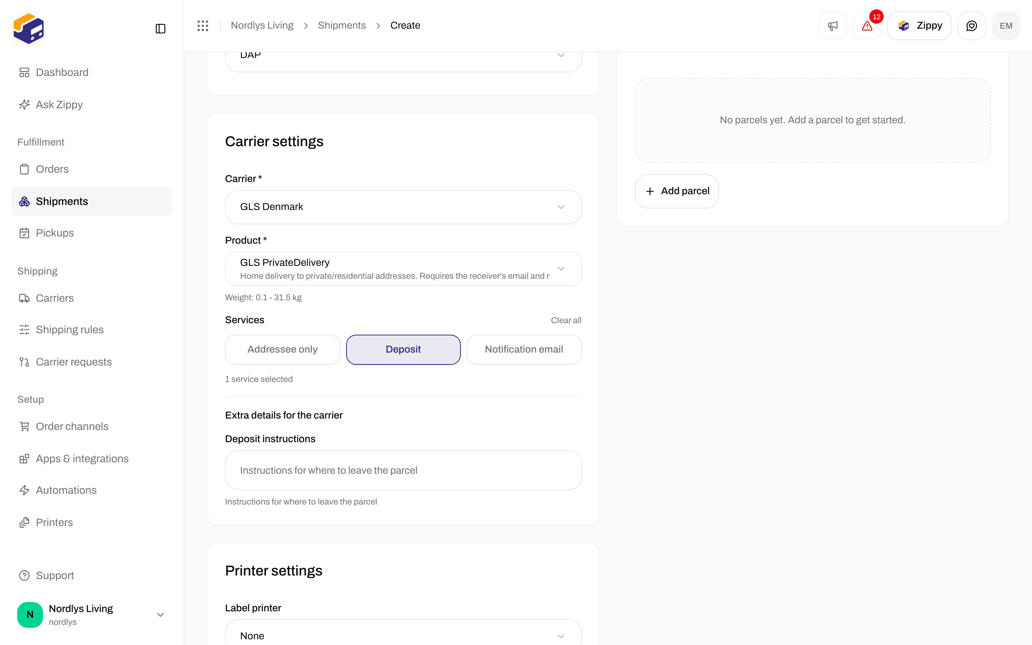Open alerts warning icon with 12 badge
Screen dimensions: 1032x645
point(867,25)
